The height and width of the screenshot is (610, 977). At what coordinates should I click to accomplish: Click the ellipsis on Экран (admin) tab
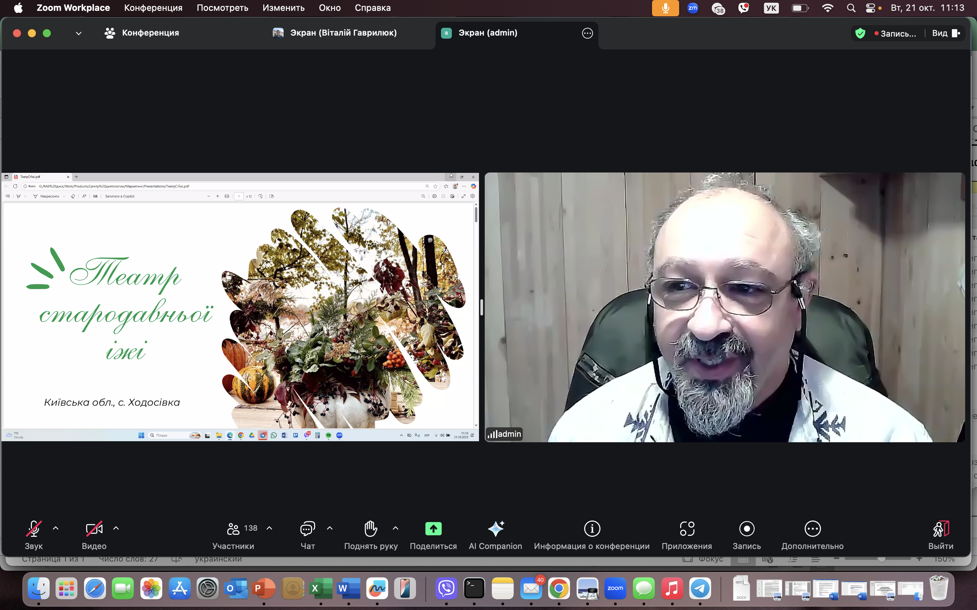point(588,34)
